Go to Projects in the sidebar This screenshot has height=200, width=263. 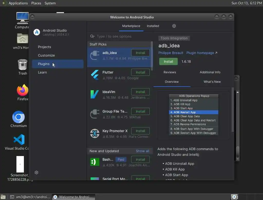point(58,47)
